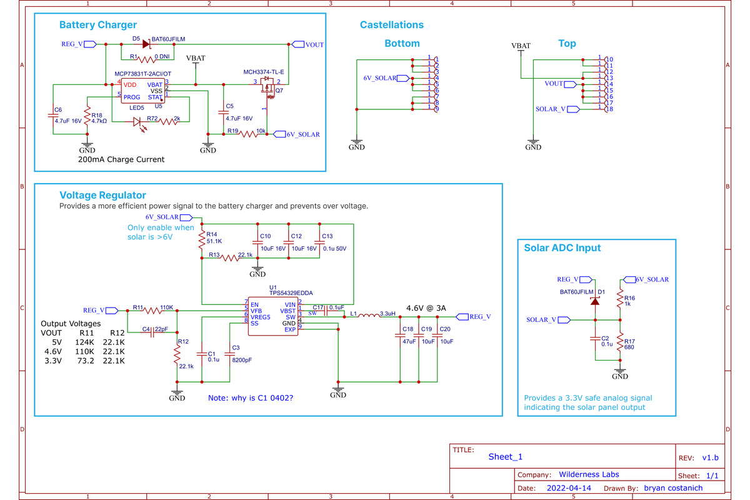The image size is (750, 500).
Task: Select the U1 TPS54329EDDA regulator chip
Action: pyautogui.click(x=272, y=316)
